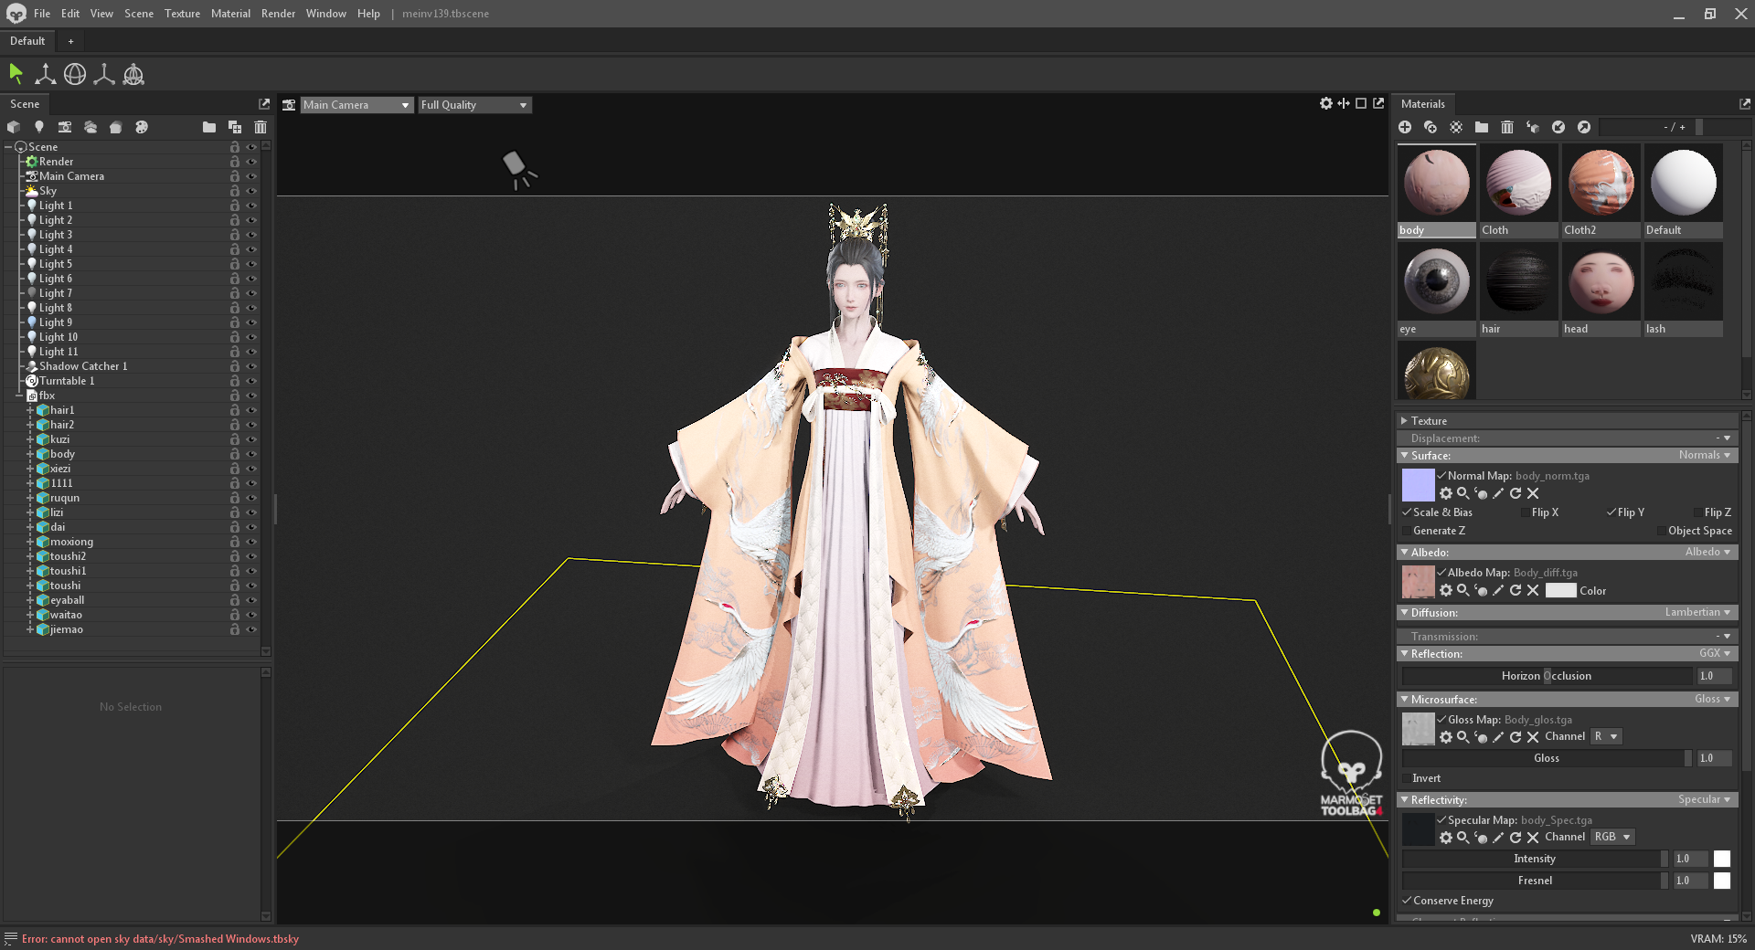The width and height of the screenshot is (1755, 950).
Task: Select the moxiong mesh object
Action: (71, 542)
